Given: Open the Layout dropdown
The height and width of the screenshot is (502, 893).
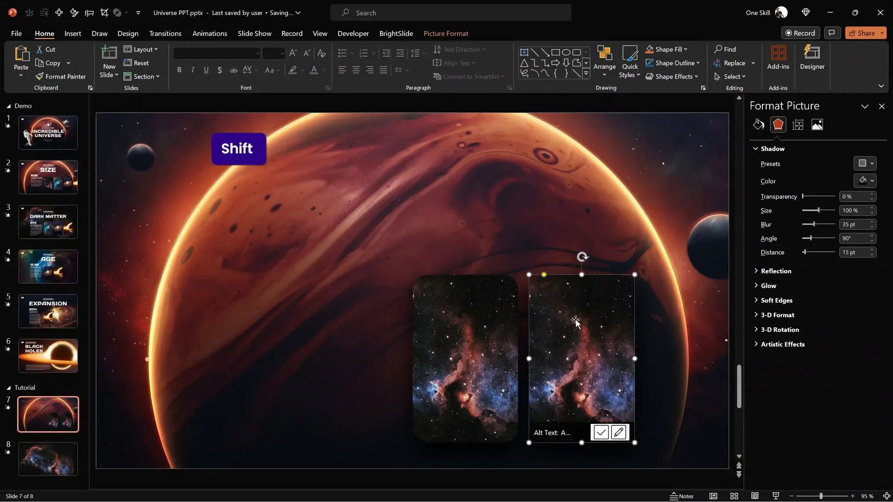Looking at the screenshot, I should click(141, 49).
